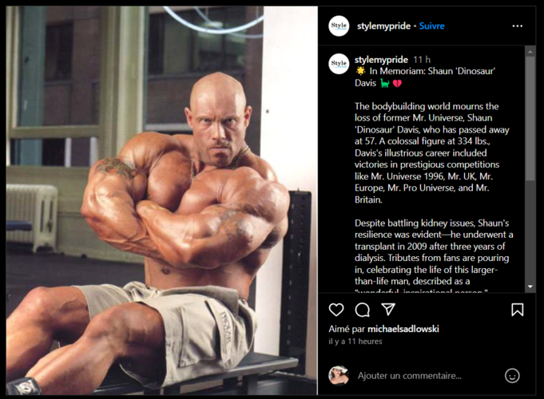Open the emoji picker smiley icon
544x399 pixels.
512,375
